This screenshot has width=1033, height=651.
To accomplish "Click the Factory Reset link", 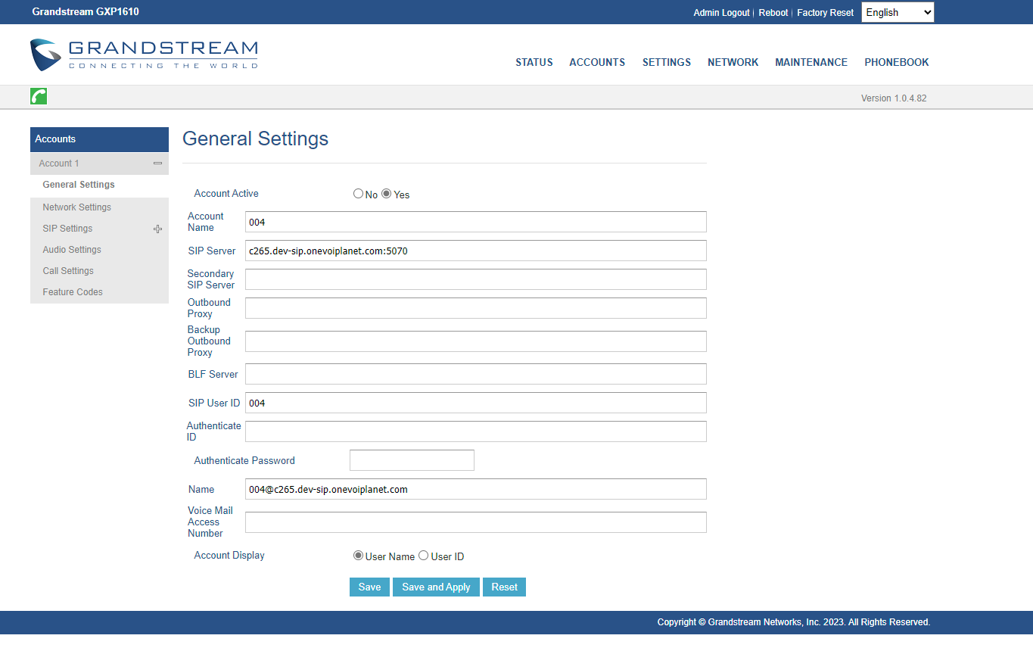I will [x=825, y=13].
